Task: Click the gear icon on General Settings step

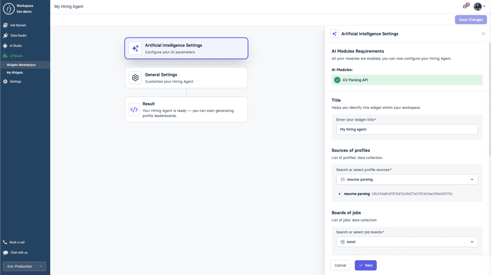Action: pyautogui.click(x=135, y=78)
